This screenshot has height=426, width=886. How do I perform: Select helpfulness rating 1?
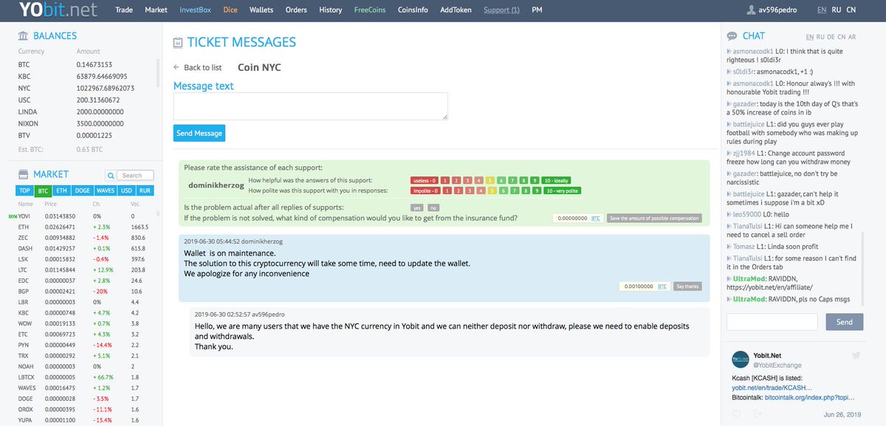(x=445, y=181)
